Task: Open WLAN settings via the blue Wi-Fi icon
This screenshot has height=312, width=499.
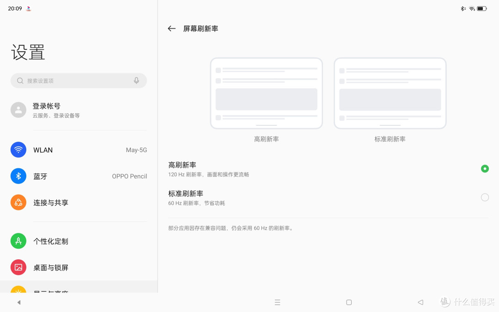Action: [x=18, y=150]
